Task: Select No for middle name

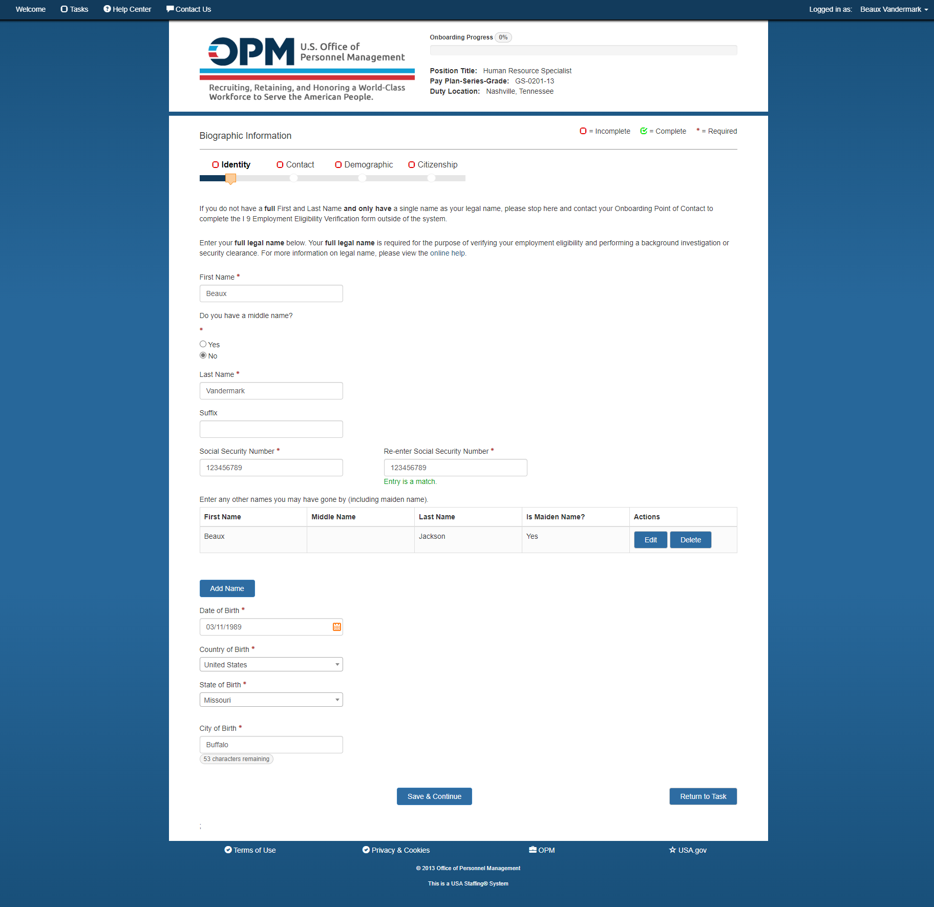Action: [x=203, y=355]
